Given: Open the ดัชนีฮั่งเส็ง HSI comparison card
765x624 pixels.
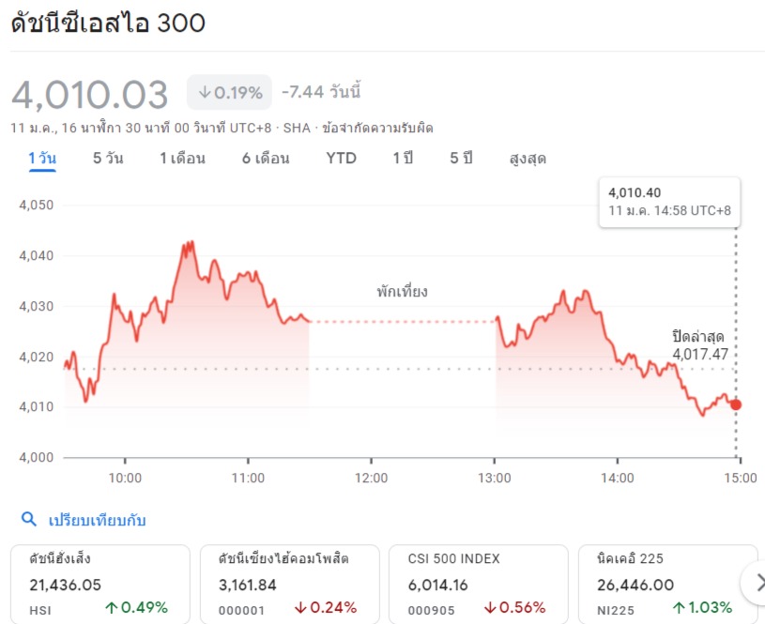Looking at the screenshot, I should pyautogui.click(x=100, y=584).
